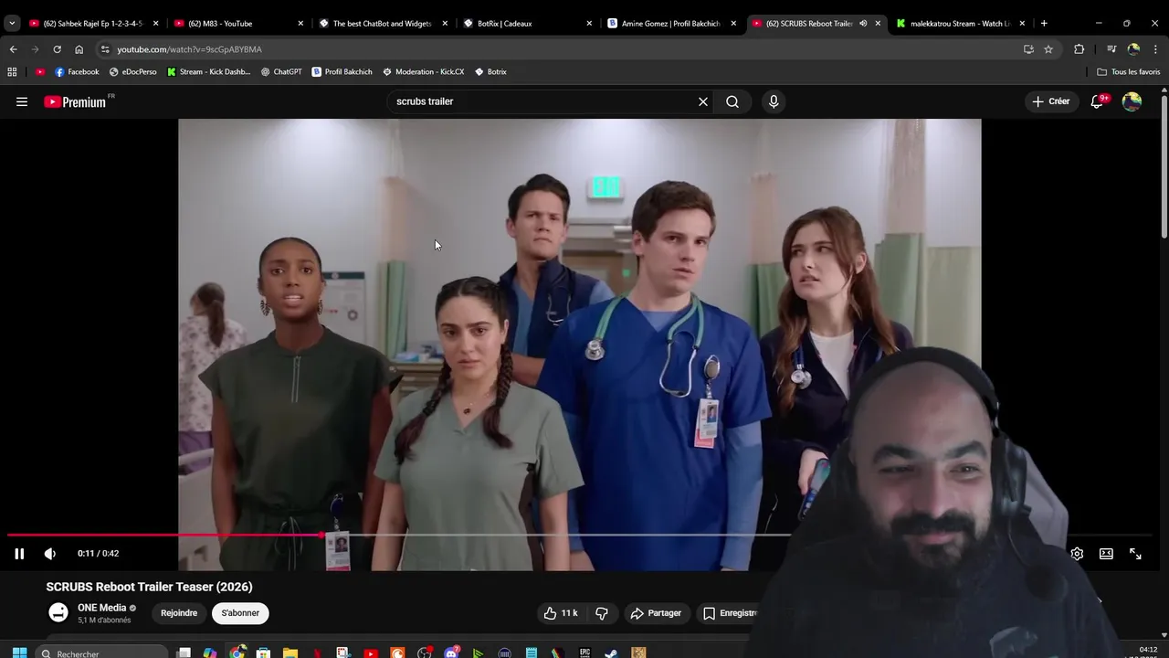Open Profil Bakchich bookmark

[x=342, y=71]
